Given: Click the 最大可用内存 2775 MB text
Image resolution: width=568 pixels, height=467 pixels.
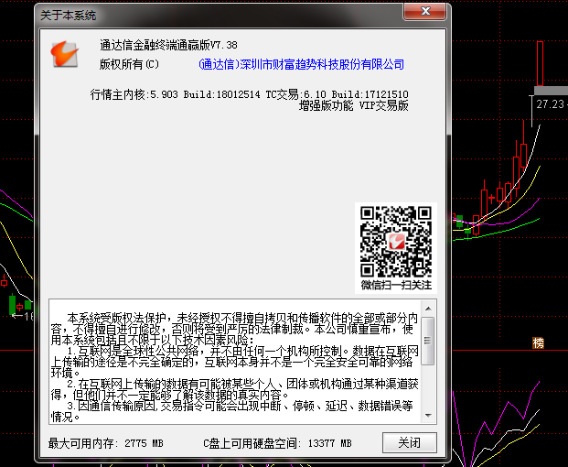Looking at the screenshot, I should pos(106,443).
